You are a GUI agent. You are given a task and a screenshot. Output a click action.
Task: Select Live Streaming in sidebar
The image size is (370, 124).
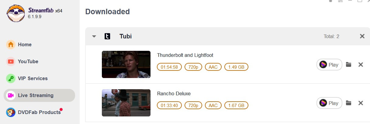click(x=39, y=95)
